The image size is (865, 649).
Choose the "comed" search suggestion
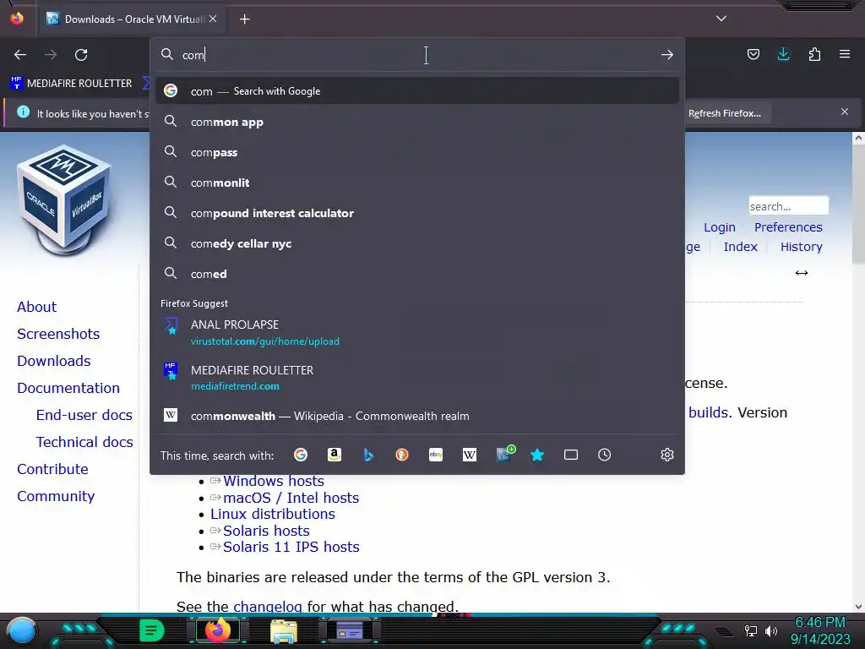click(417, 274)
